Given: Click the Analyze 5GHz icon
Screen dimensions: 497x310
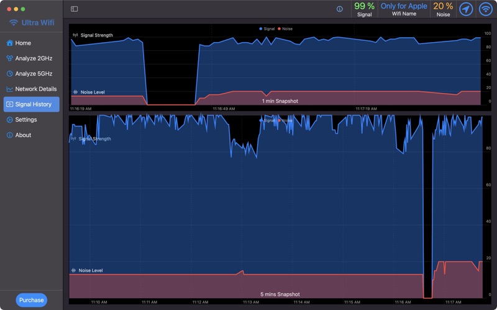Looking at the screenshot, I should 10,74.
